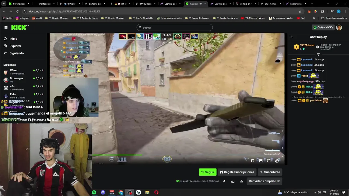Switch to the felip en X tab
Image resolution: width=349 pixels, height=196 pixels.
point(245,4)
